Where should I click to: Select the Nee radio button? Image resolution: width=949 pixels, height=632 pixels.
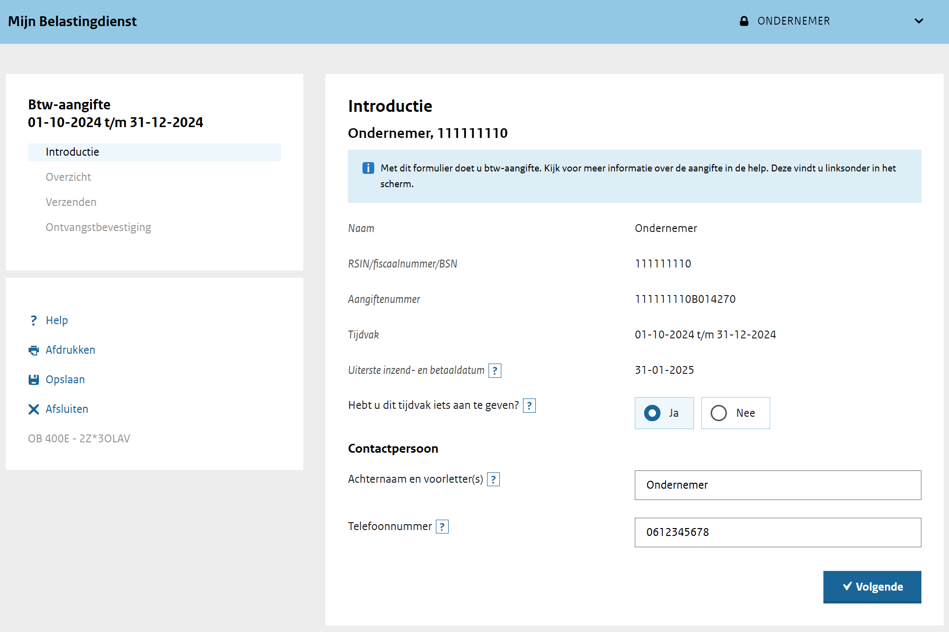(x=719, y=413)
